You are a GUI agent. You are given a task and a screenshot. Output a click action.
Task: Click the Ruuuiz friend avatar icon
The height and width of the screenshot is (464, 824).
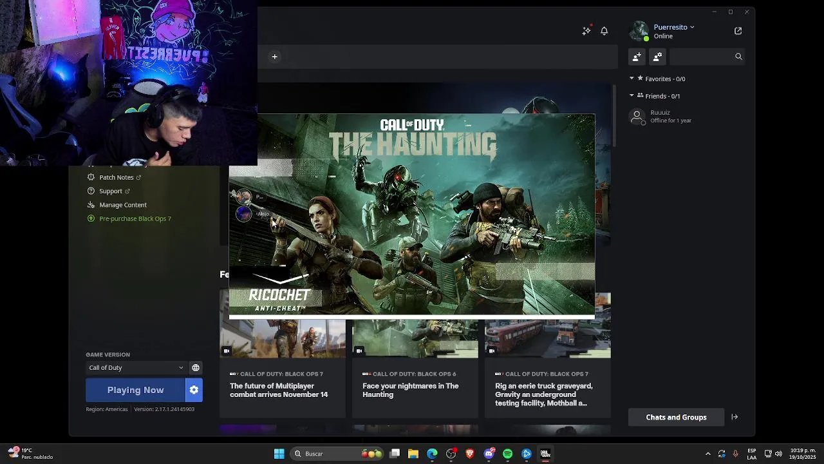(x=637, y=117)
